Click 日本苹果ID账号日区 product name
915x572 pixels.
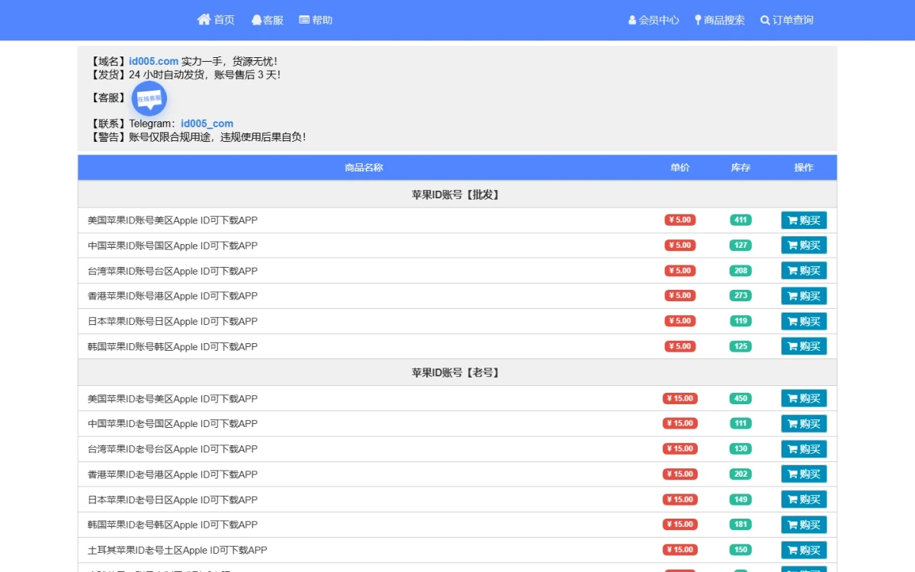[172, 321]
